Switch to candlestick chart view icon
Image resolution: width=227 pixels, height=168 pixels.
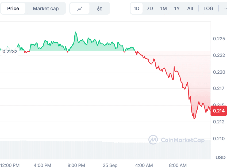(100, 9)
